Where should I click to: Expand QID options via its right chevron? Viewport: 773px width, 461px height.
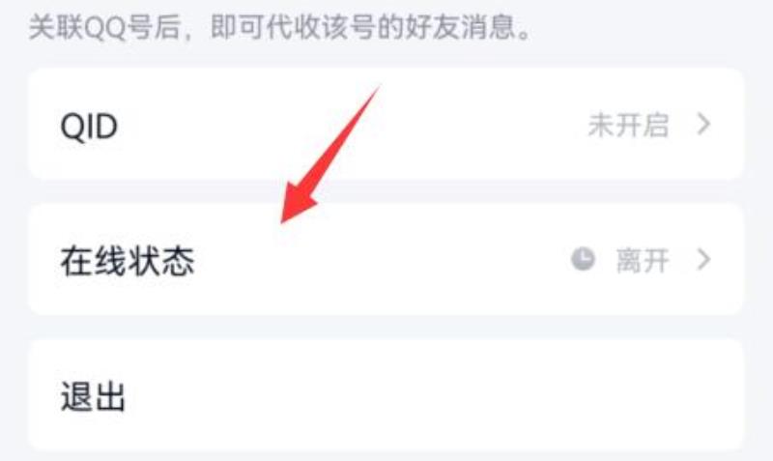click(x=704, y=125)
